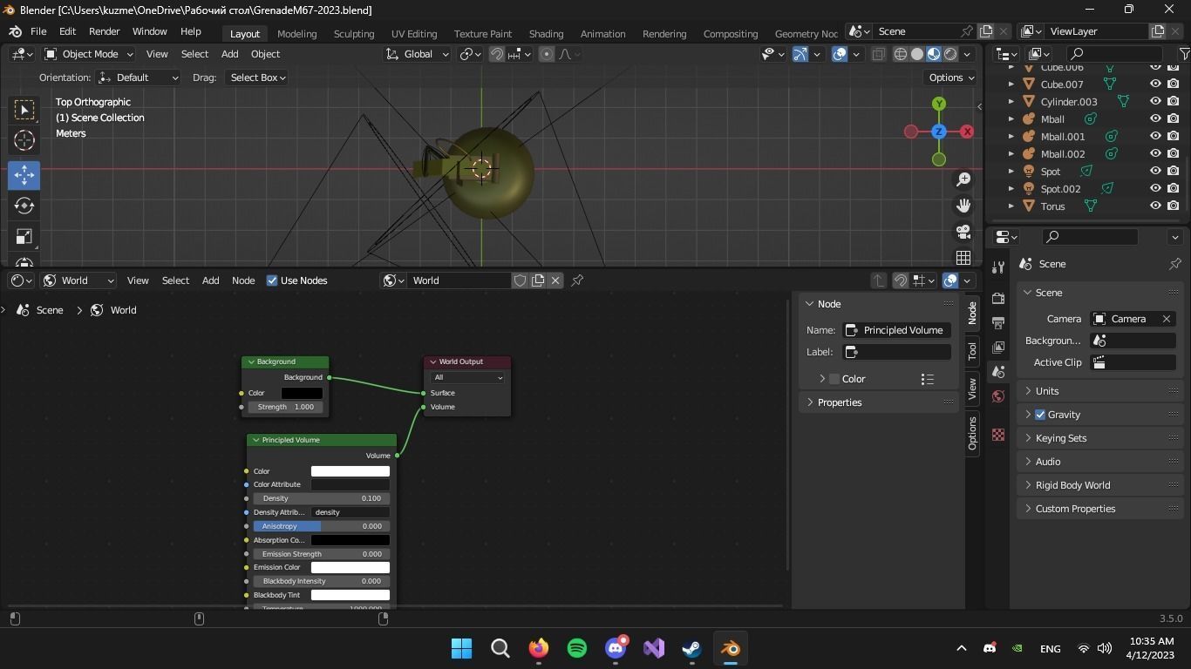Click the node Name field

click(897, 330)
